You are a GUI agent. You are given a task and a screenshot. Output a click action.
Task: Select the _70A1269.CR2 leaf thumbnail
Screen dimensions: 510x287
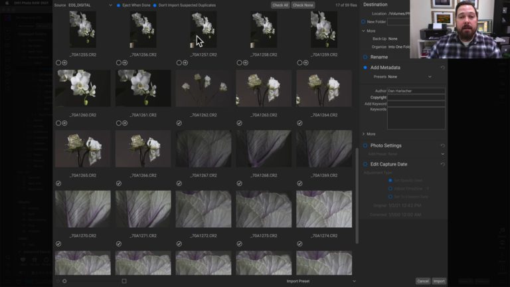point(324,149)
